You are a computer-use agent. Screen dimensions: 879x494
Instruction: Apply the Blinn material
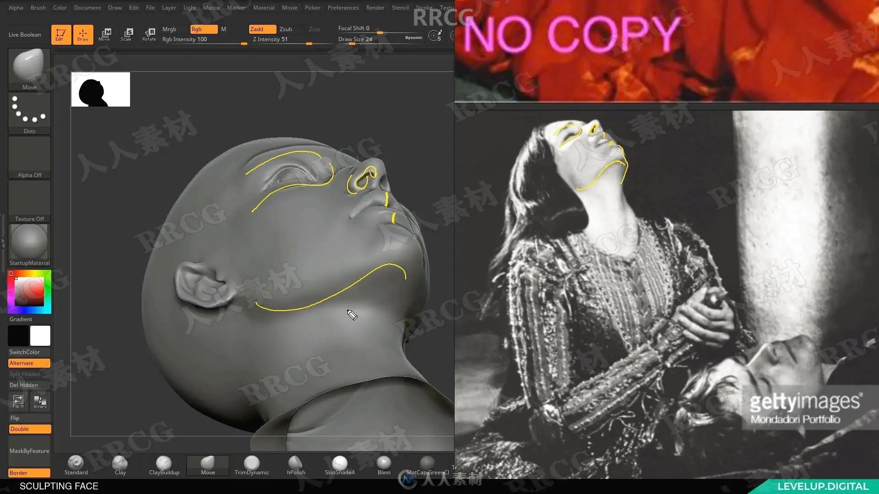(384, 465)
